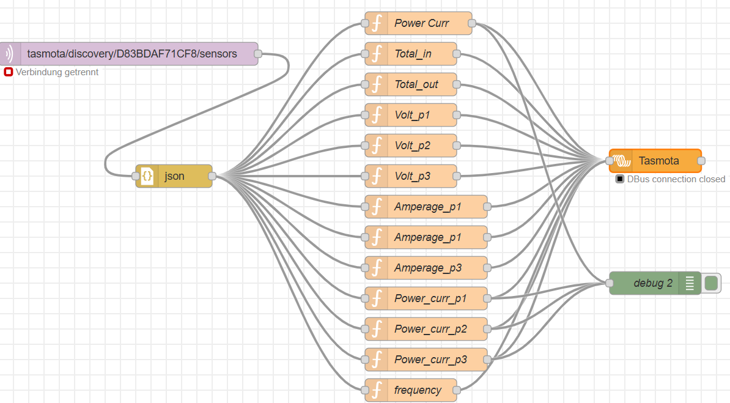Click the function icon on Volt_p3 node
730x403 pixels.
click(377, 176)
